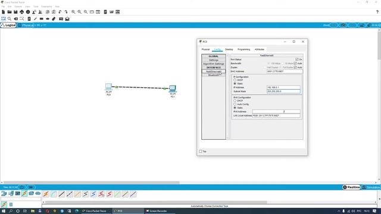Toggle the Duplex Auto checkbox
Viewport: 381px width, 214px height.
click(295, 67)
